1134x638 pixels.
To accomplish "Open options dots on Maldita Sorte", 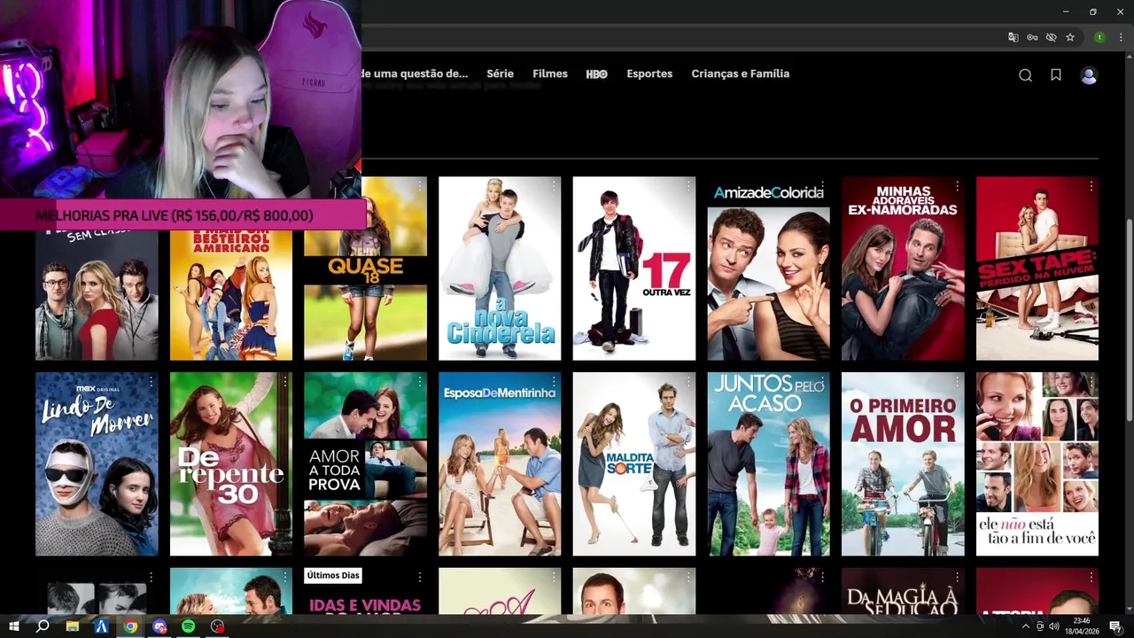I will click(x=688, y=382).
